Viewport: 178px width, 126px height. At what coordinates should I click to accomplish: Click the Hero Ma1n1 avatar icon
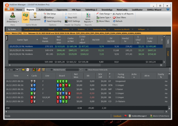pyautogui.click(x=12, y=15)
